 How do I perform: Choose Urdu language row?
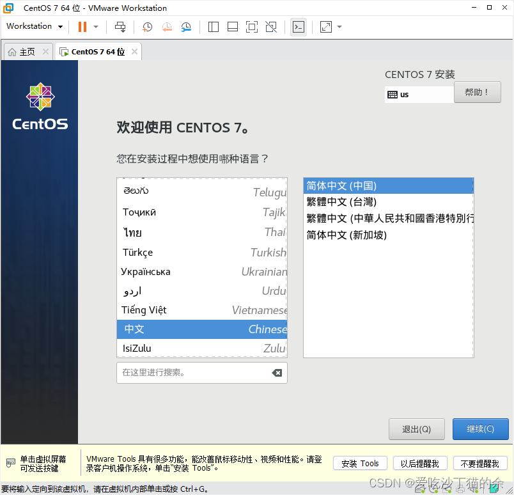tap(202, 291)
